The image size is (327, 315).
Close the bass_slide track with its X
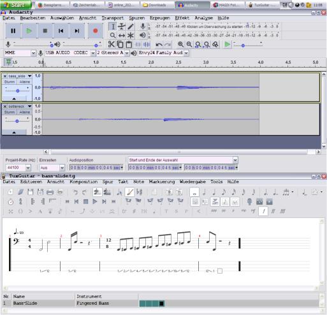pos(5,76)
